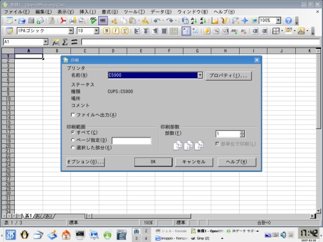The width and height of the screenshot is (323, 242).
Task: Open Help with the question mark icon
Action: [289, 21]
